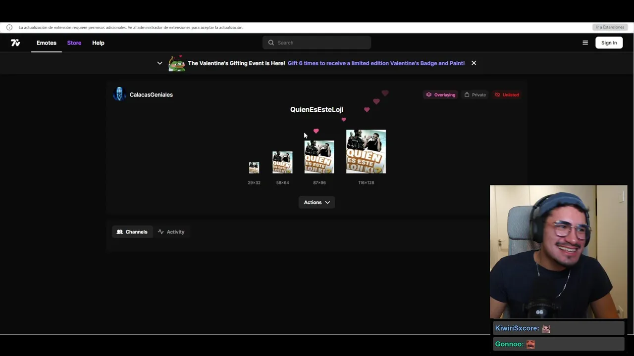Click the QuienEsEsteLoji emote title

317,110
